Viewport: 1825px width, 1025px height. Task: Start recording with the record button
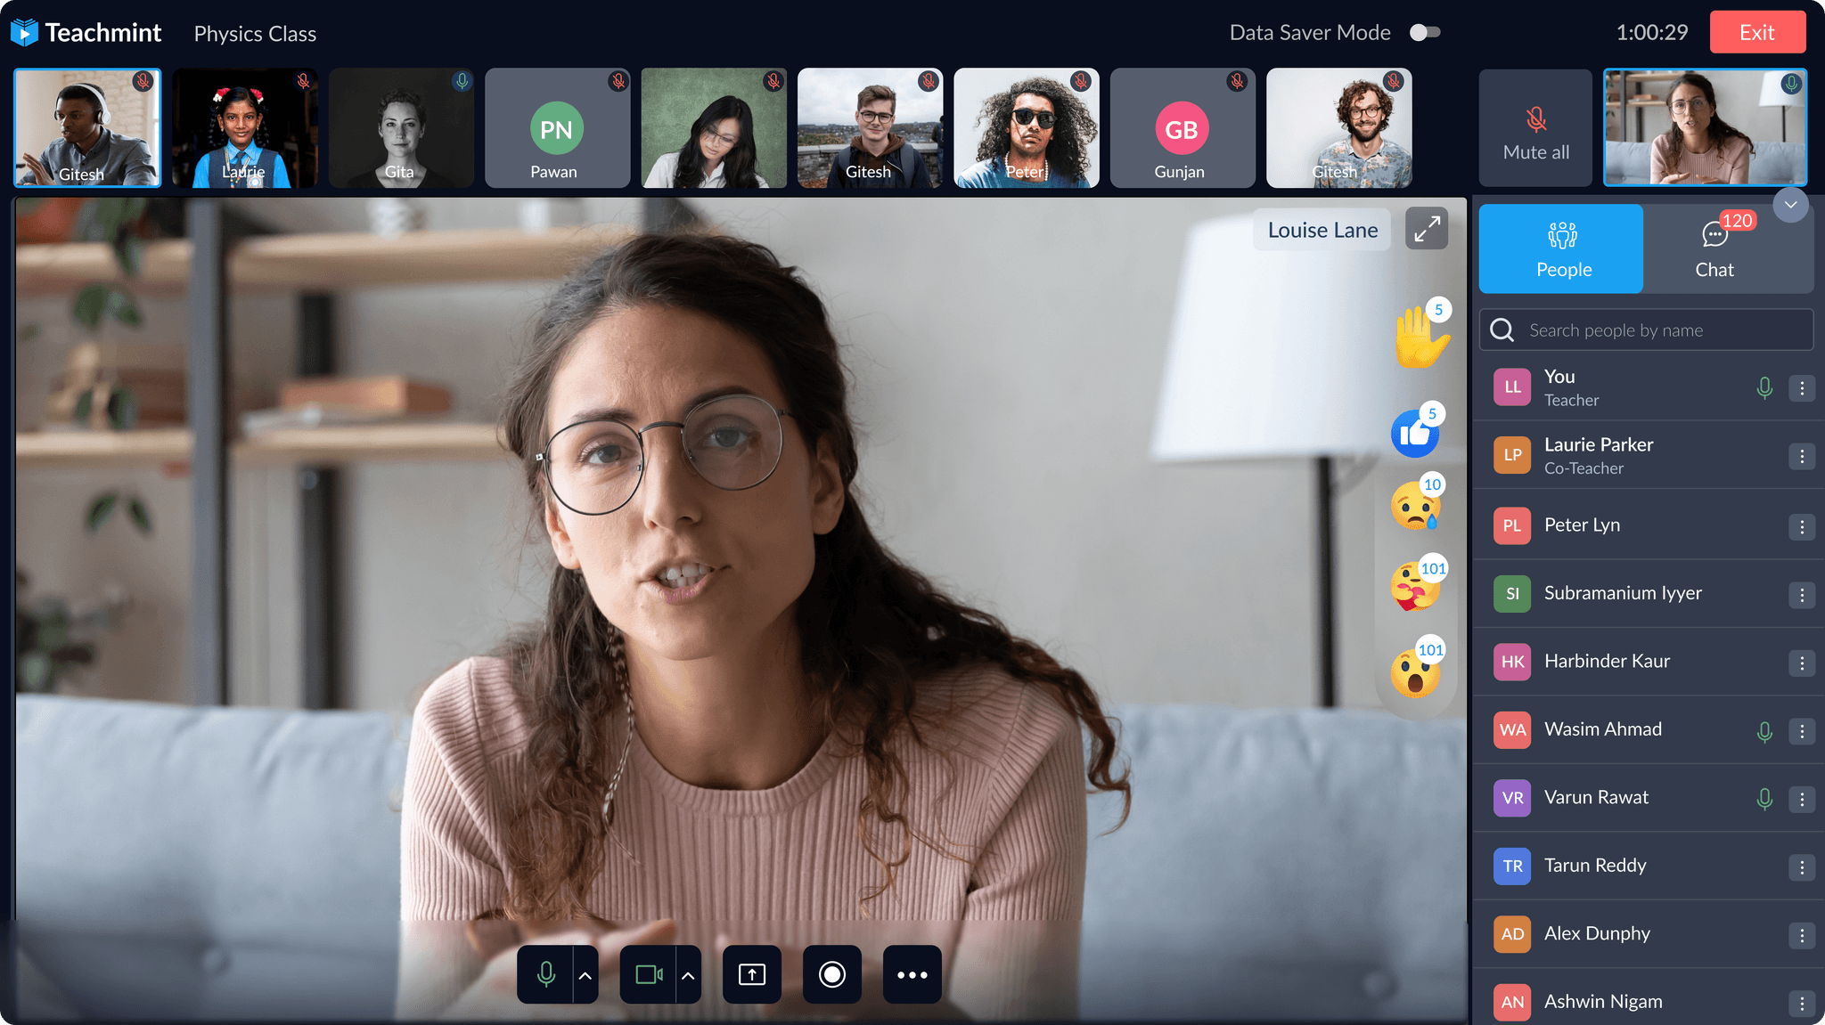click(x=831, y=974)
